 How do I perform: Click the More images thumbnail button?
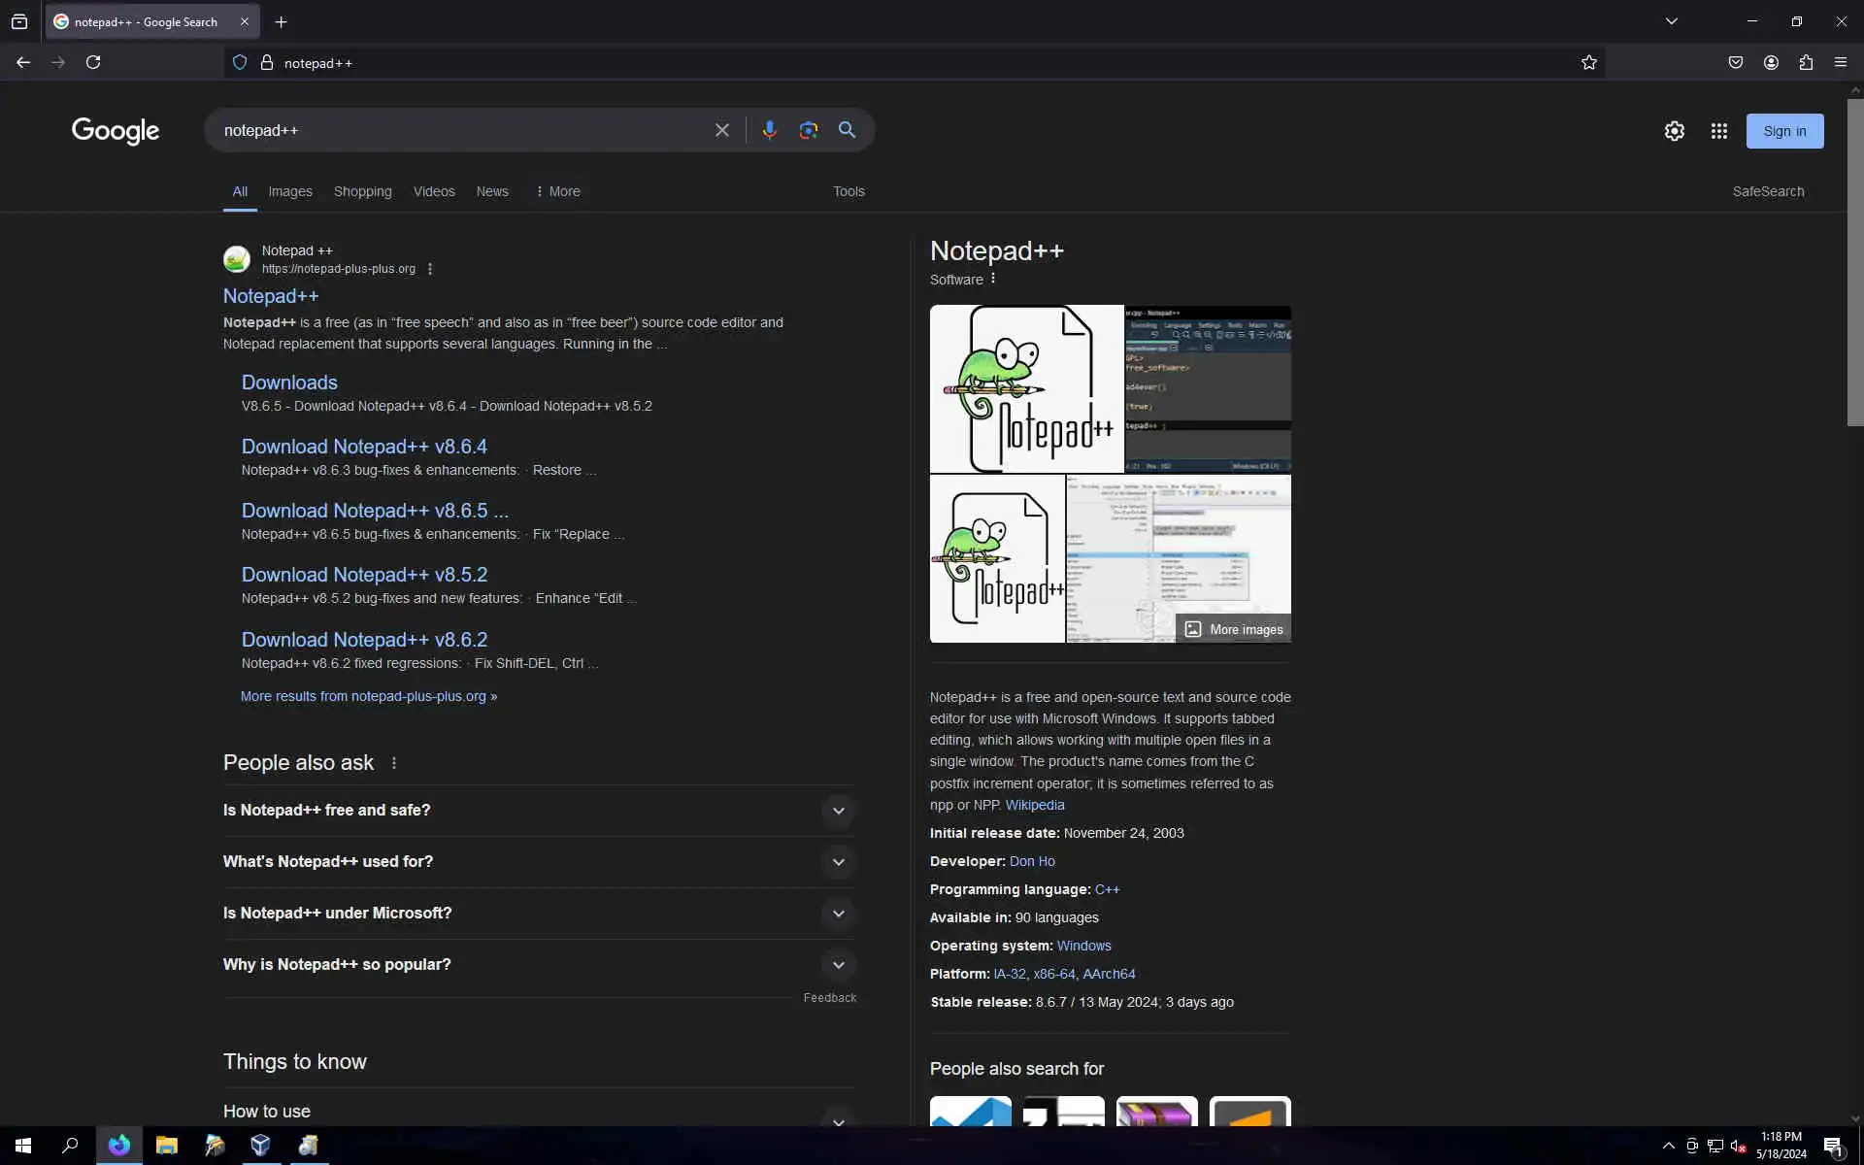point(1234,629)
